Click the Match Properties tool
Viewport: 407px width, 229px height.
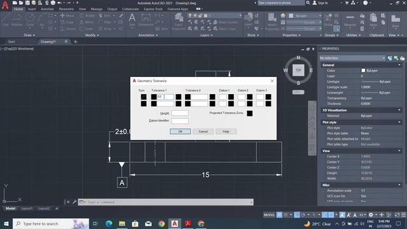(x=272, y=21)
